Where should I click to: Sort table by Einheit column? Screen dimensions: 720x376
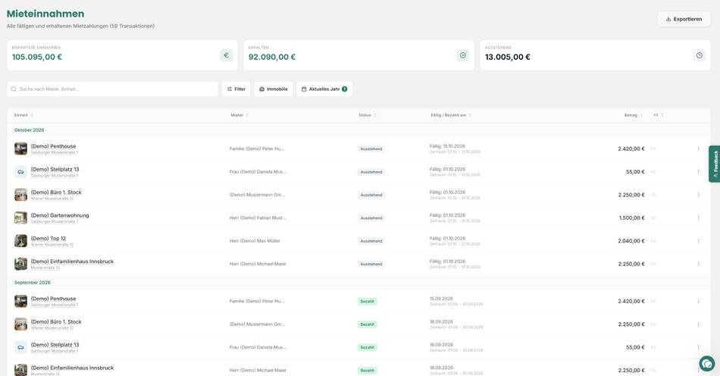click(x=23, y=115)
